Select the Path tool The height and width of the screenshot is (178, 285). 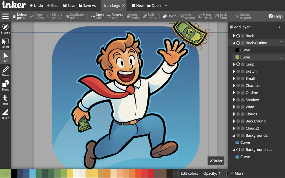(5, 57)
